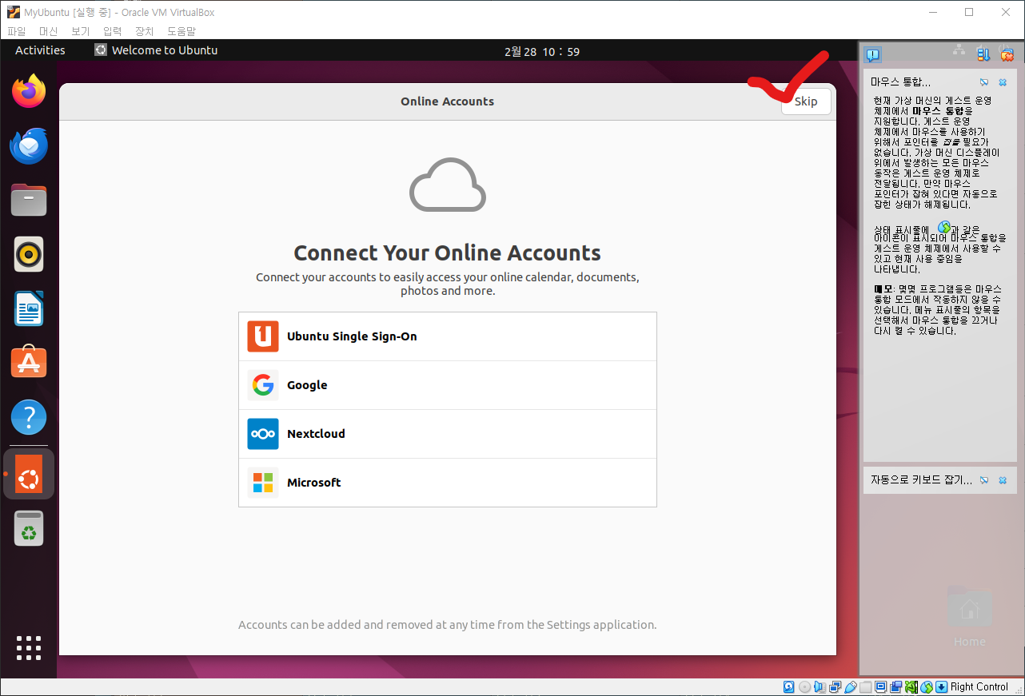Launch Thunderbird Mail from the dock
This screenshot has height=696, width=1025.
coord(29,146)
